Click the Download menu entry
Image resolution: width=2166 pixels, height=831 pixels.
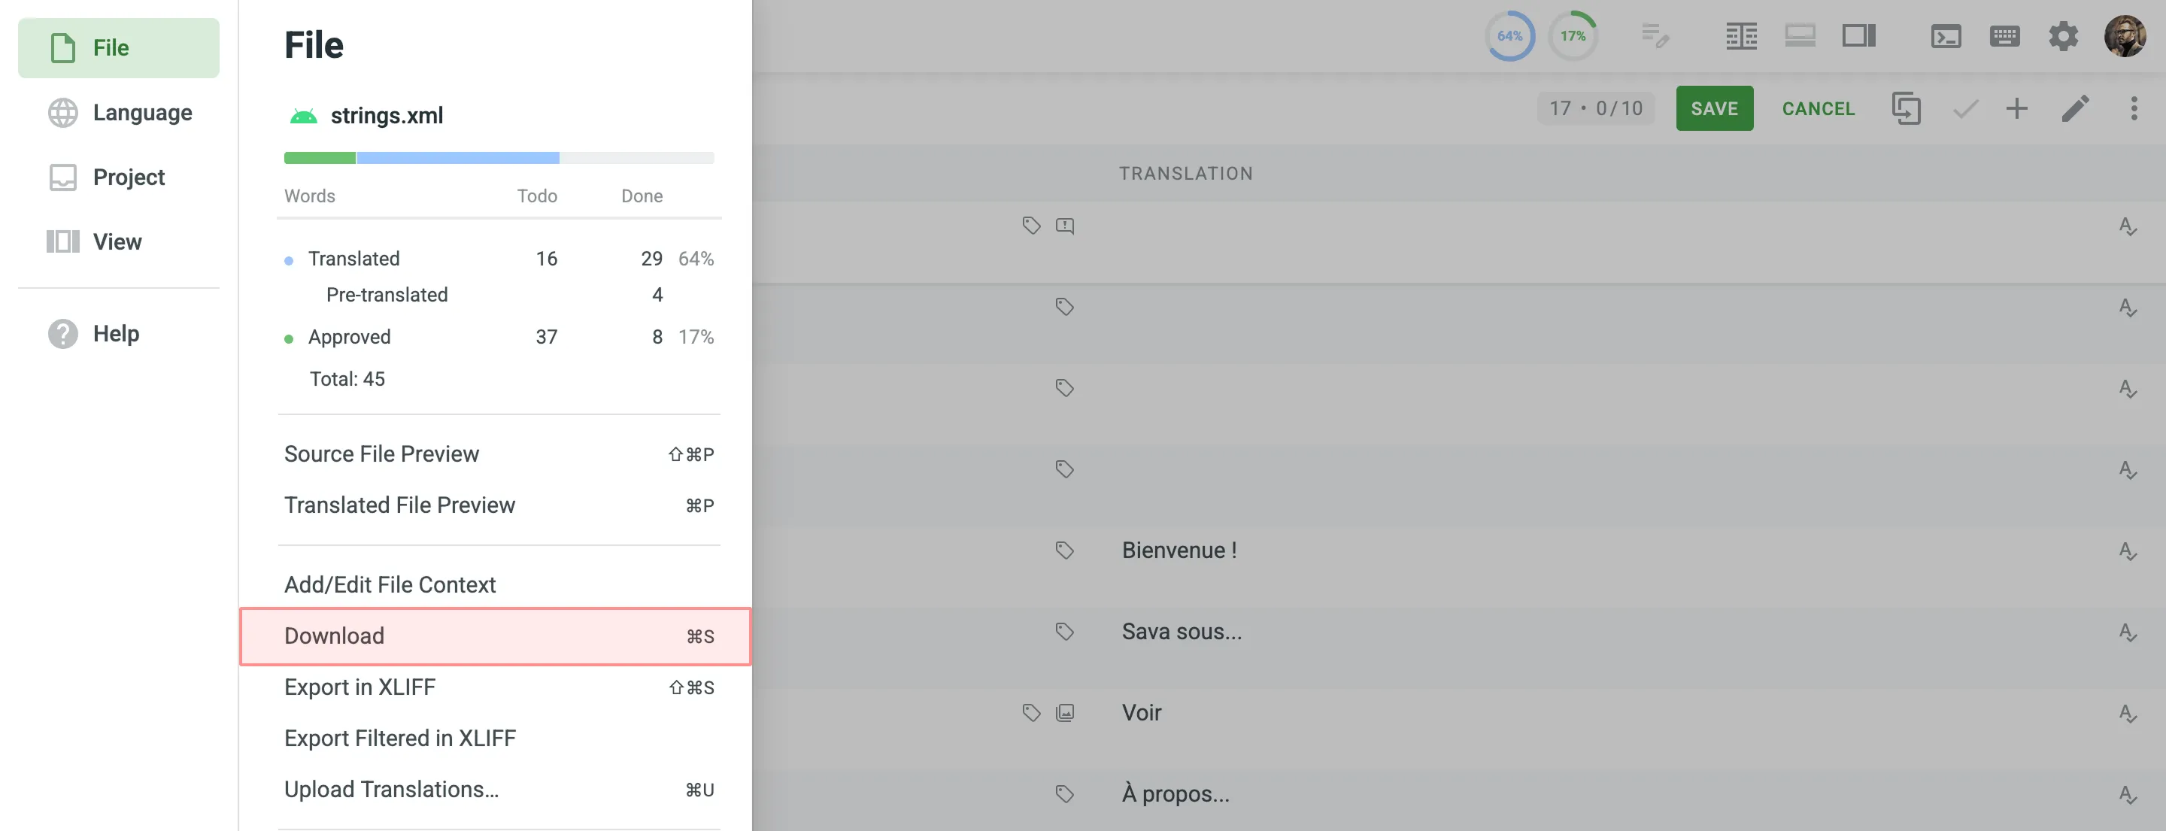[x=334, y=636]
